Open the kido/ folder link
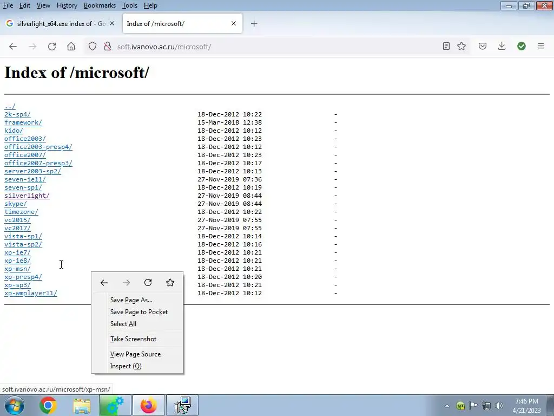554x416 pixels. 14,131
